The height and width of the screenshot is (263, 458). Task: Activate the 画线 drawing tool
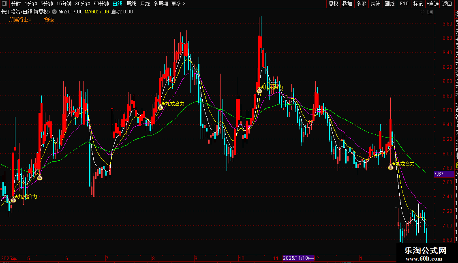pos(390,4)
